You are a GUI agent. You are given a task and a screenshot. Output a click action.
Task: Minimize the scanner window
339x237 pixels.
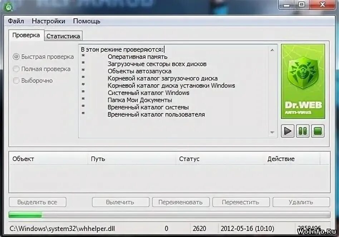point(287,5)
